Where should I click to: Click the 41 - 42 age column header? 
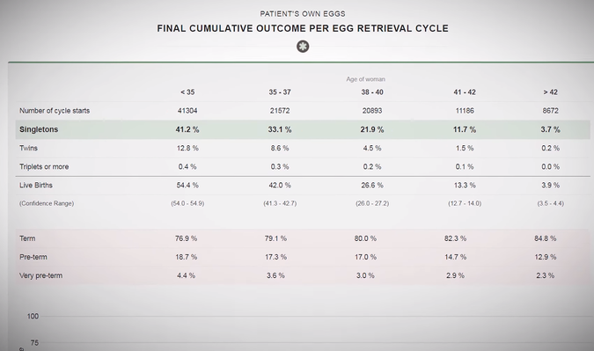pos(465,92)
